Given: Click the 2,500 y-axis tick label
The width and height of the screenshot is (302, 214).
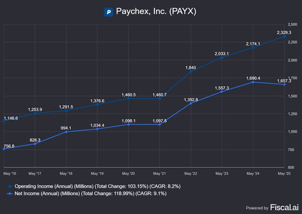Looking at the screenshot, I should coord(292,25).
